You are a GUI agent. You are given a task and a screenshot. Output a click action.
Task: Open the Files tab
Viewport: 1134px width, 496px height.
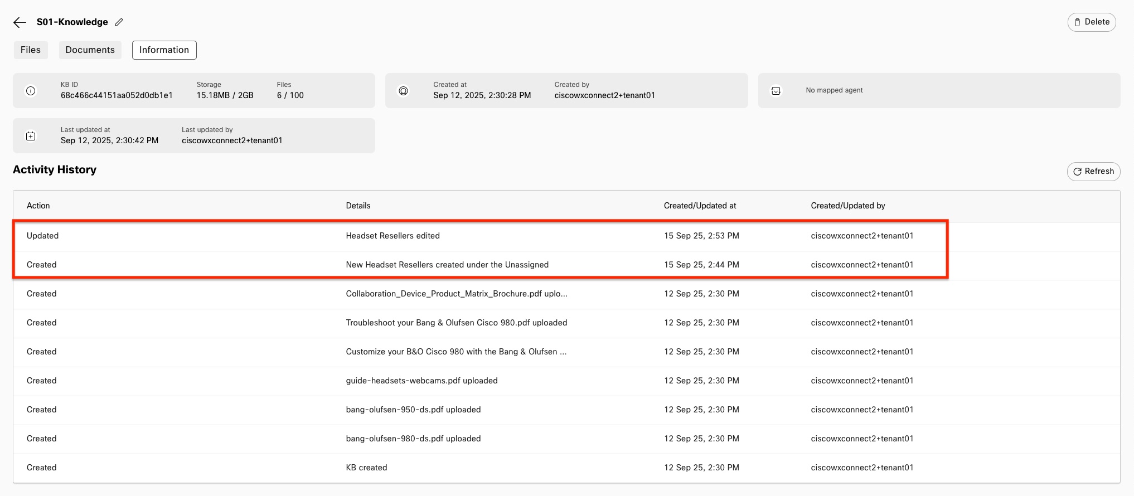31,50
